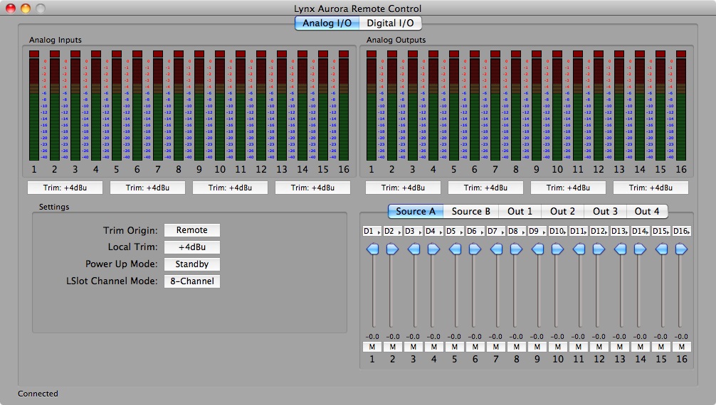Switch to the Out 1 tab
Screen dimensions: 716x405
520,211
